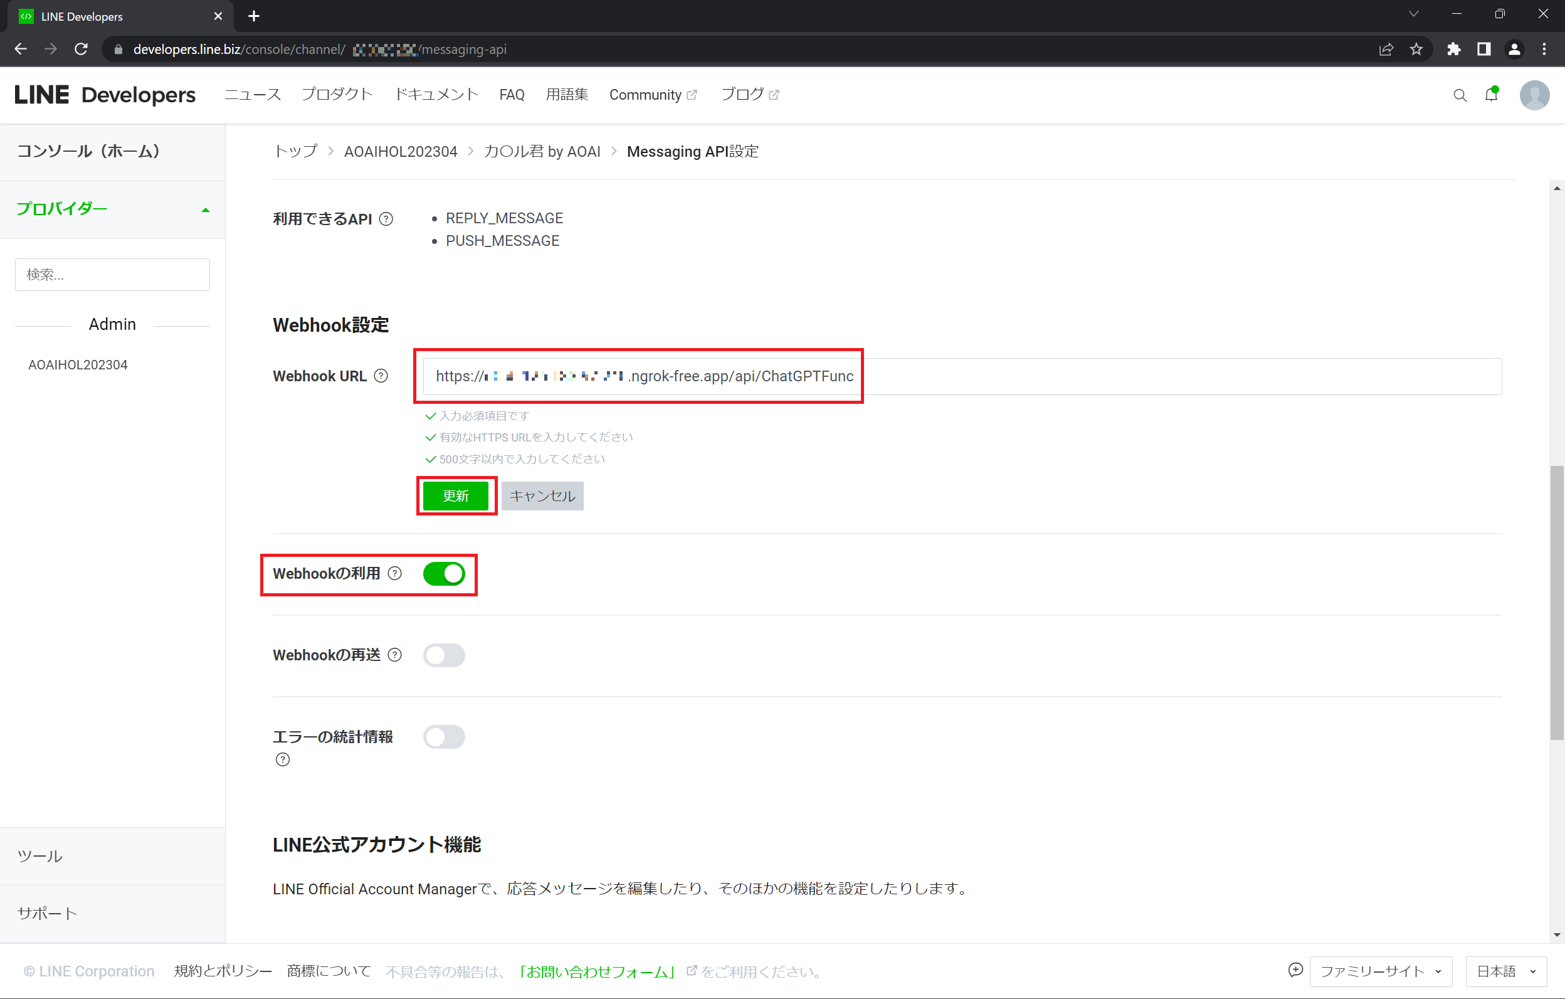
Task: Open the 日本語 language dropdown
Action: coord(1506,971)
